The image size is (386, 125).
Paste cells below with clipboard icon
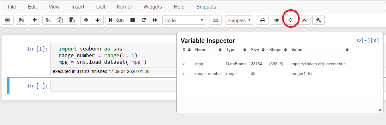[72, 20]
